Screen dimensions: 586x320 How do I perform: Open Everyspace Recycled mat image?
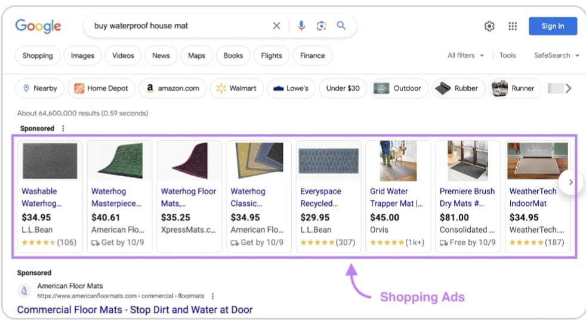(328, 161)
